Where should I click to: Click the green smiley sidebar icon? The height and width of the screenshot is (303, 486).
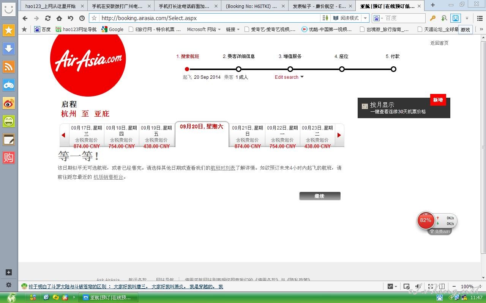coord(9,121)
